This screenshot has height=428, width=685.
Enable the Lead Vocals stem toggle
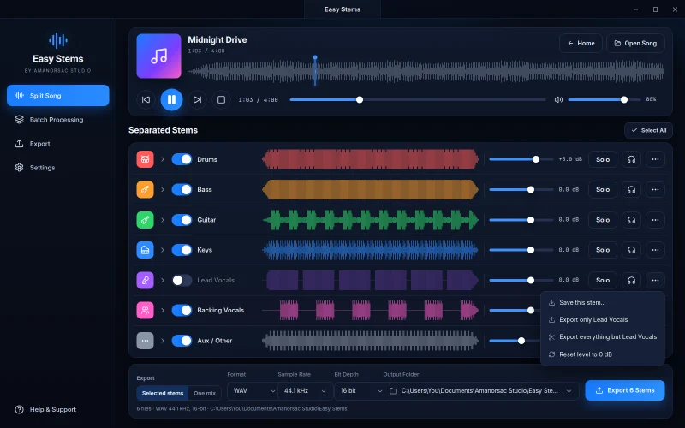point(182,280)
